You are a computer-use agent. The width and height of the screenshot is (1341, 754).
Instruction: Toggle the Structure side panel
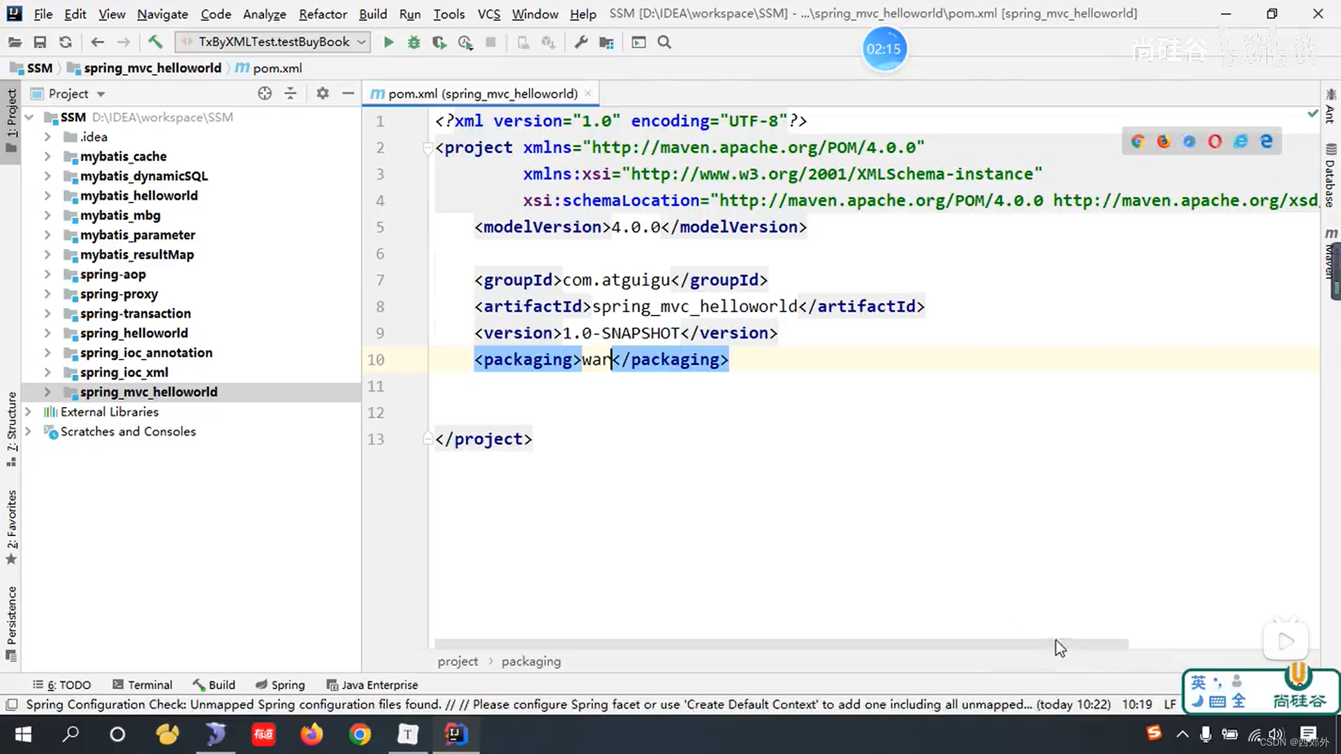click(11, 427)
